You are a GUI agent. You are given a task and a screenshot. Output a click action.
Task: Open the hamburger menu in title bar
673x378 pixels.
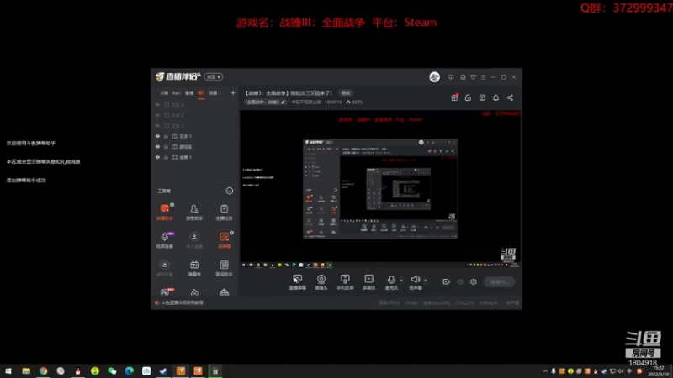coord(483,77)
